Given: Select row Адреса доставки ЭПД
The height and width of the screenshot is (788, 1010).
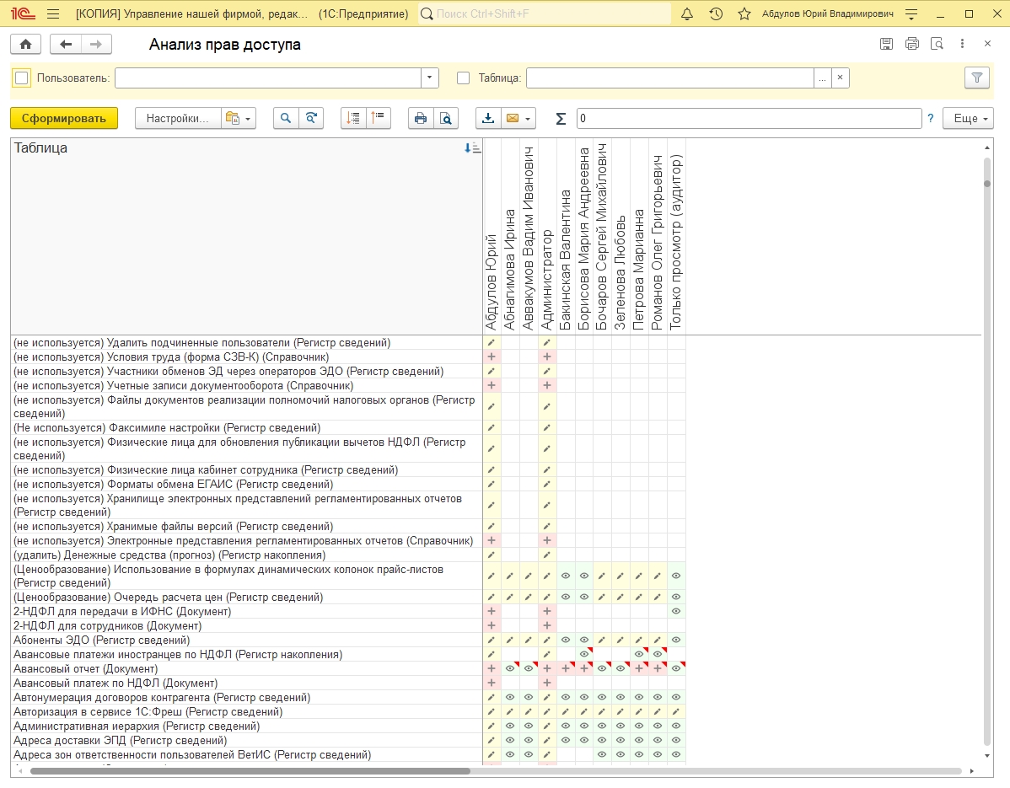Looking at the screenshot, I should [x=247, y=740].
